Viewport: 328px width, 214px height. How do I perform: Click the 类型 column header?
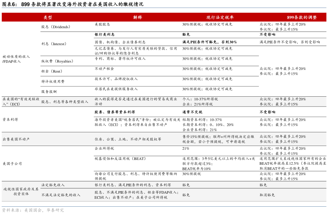[x=47, y=17]
